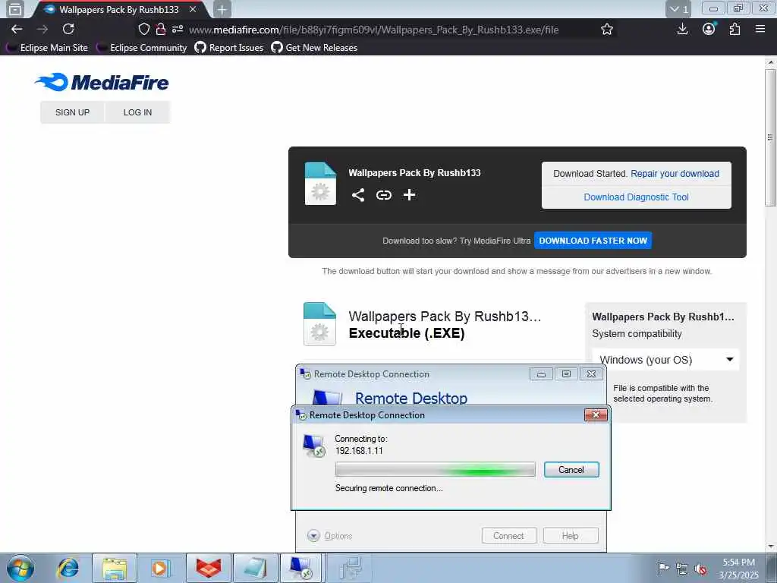Open the Eclipse Main Site bookmark
This screenshot has width=777, height=583.
(48, 48)
